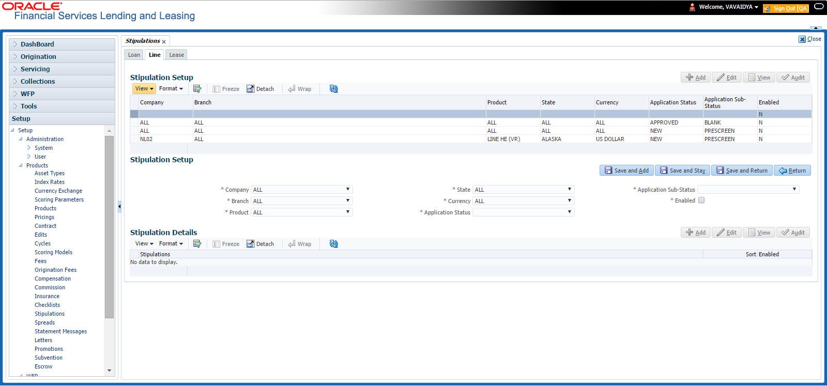827x386 pixels.
Task: Click View button in Stipulation Setup header
Action: tap(759, 78)
